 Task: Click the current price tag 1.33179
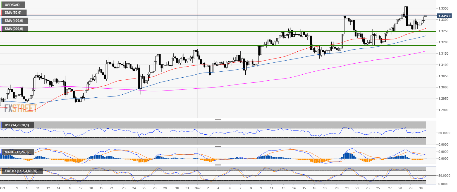click(x=445, y=16)
